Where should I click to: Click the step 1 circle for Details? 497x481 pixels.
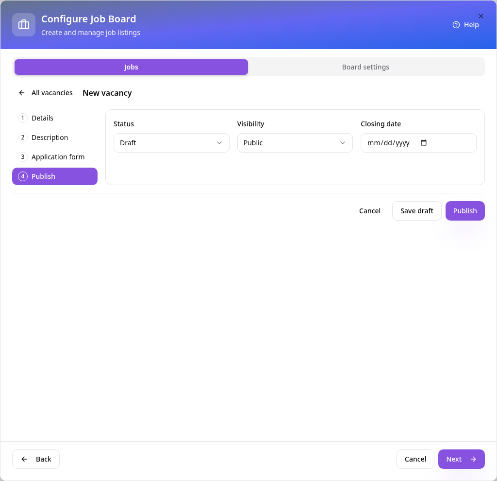click(x=22, y=118)
